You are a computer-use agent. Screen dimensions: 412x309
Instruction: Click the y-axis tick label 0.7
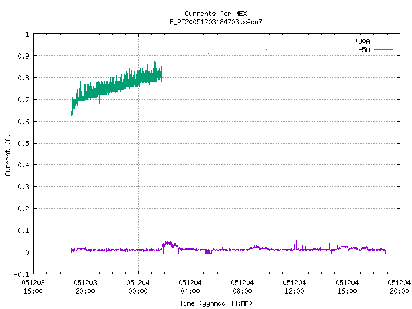pos(23,100)
